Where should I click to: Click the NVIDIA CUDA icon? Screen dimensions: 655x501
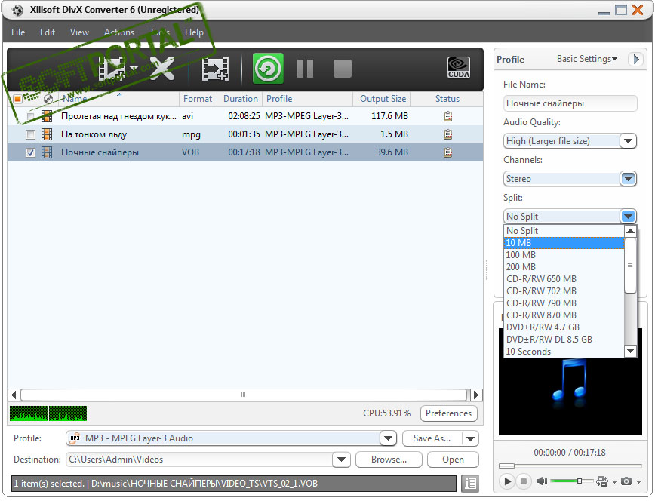coord(459,68)
